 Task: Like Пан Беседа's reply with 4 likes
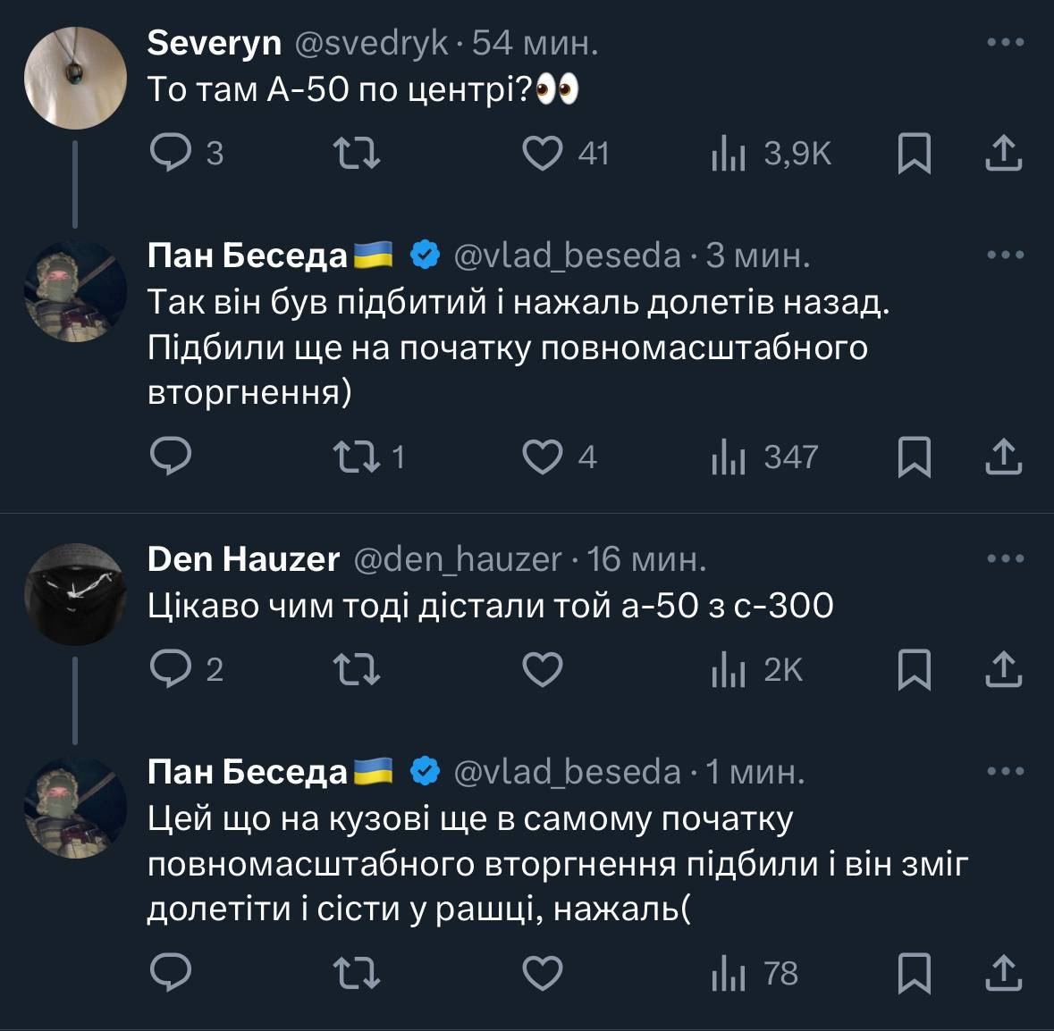[542, 457]
